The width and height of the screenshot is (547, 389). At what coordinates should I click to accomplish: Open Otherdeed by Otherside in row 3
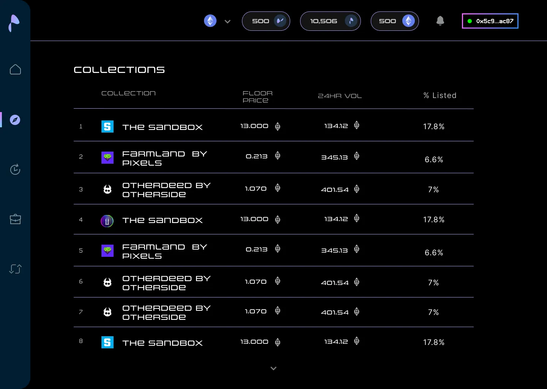[x=166, y=190]
